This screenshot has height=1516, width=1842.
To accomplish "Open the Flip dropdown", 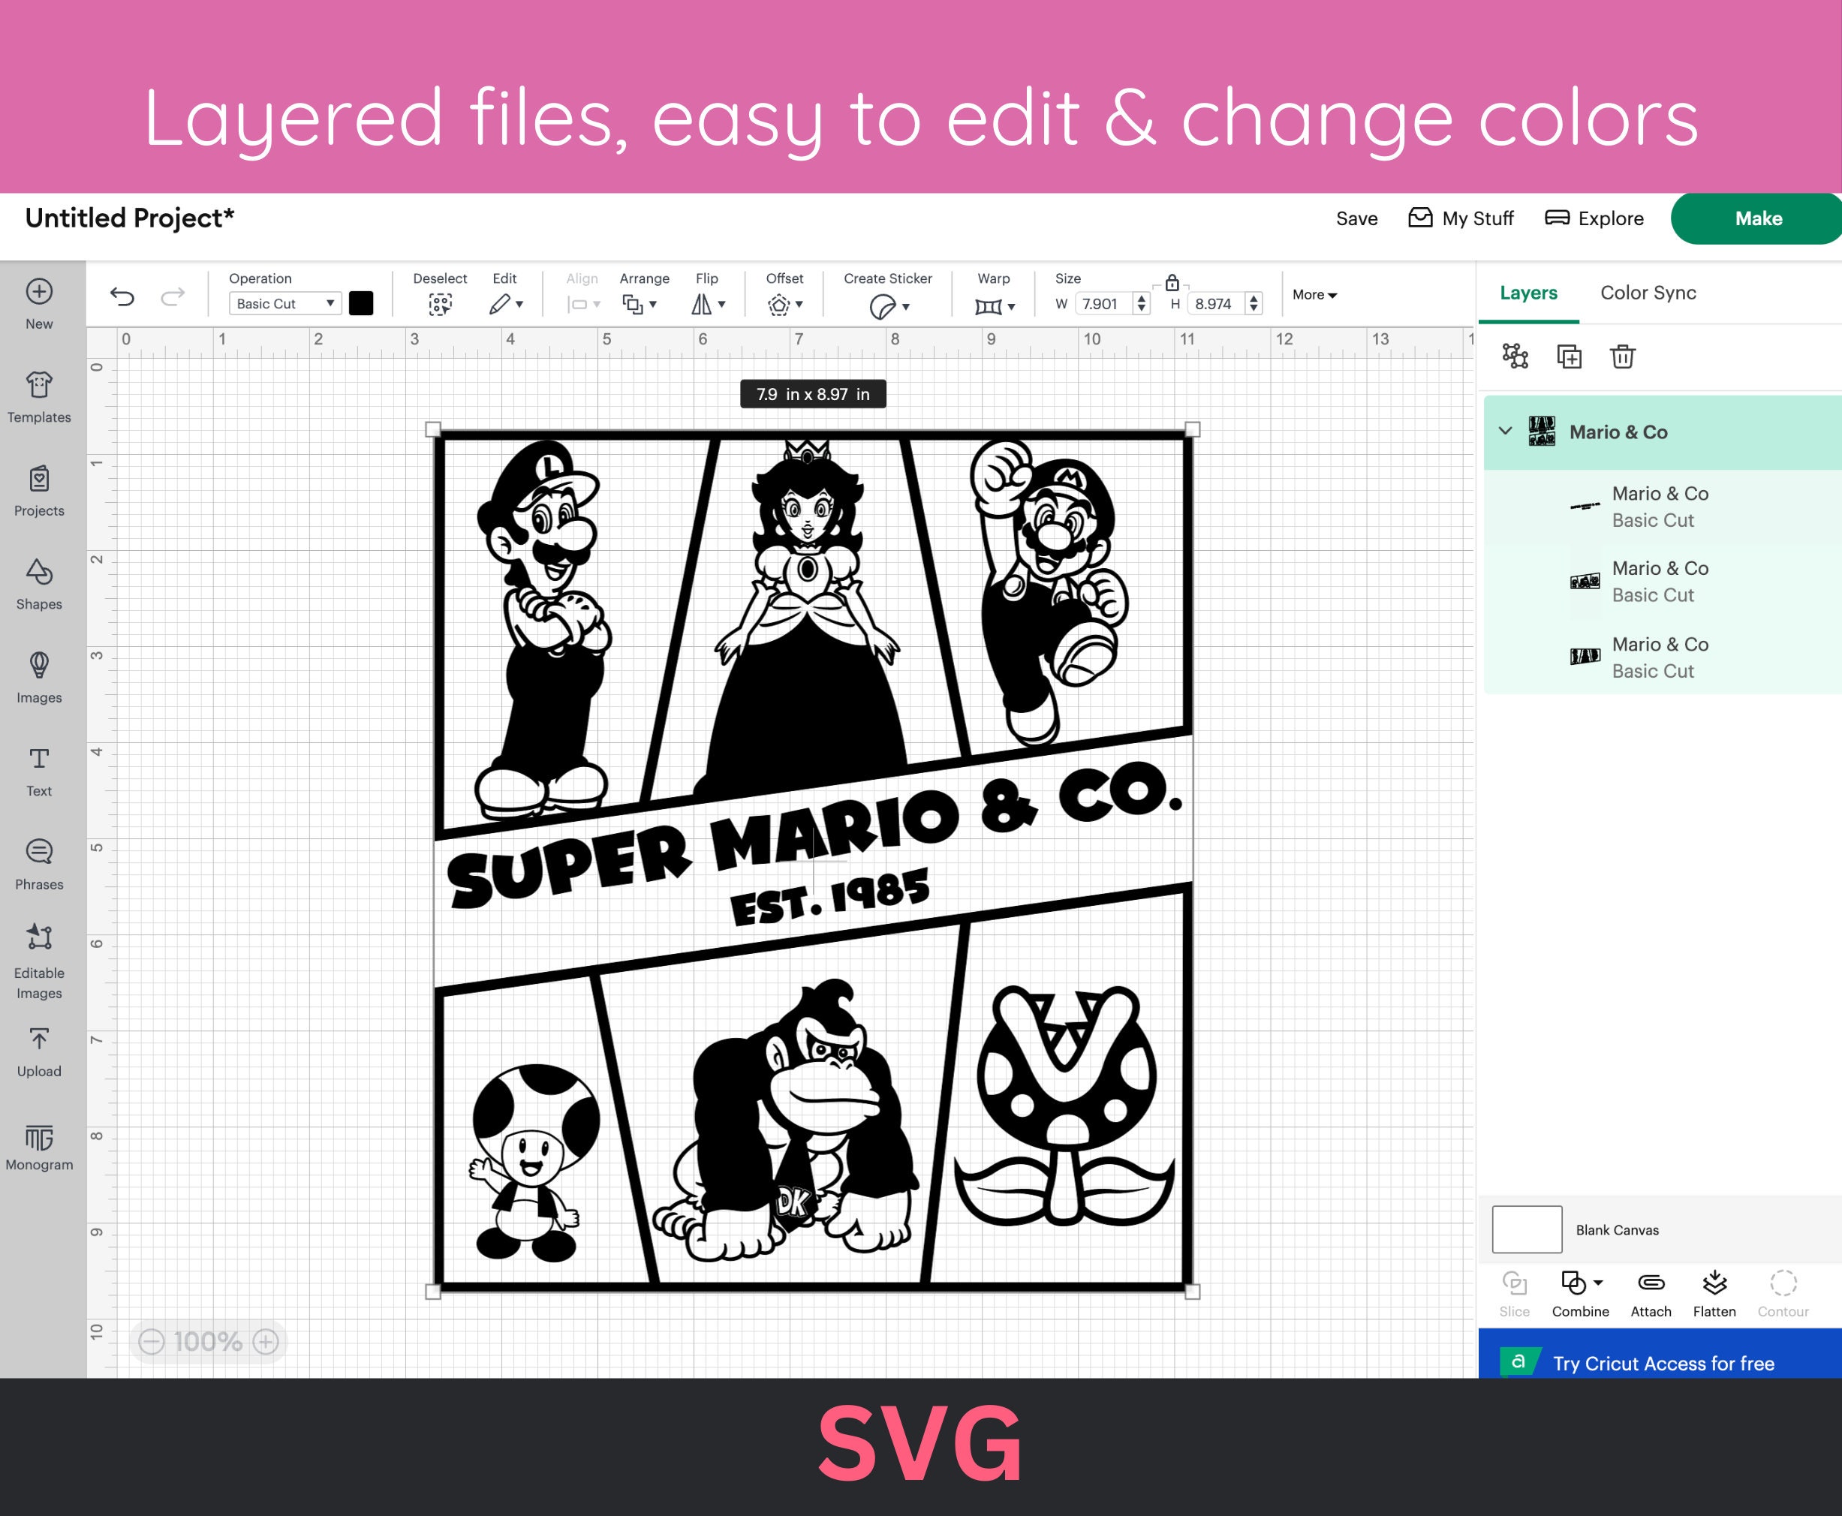I will [709, 304].
